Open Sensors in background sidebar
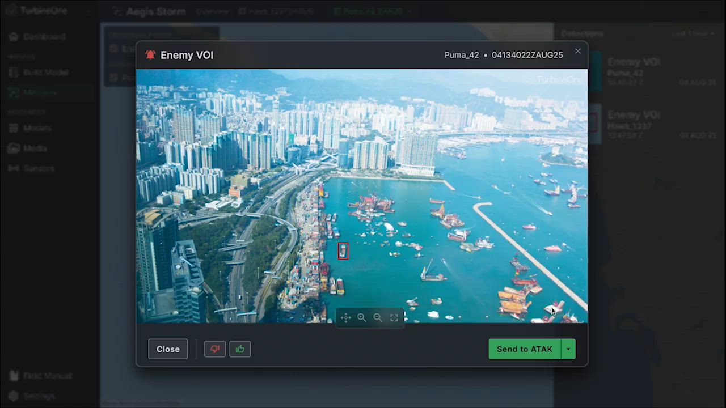 click(x=32, y=168)
